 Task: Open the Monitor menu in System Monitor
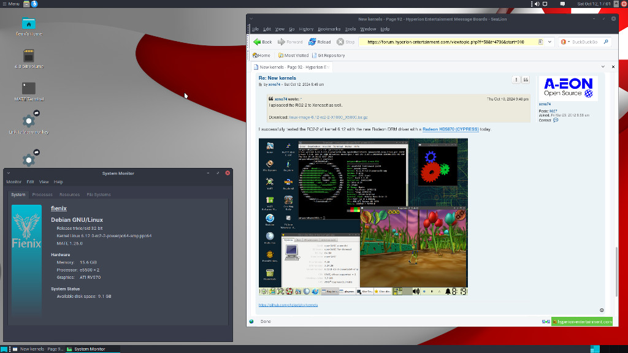pos(13,181)
